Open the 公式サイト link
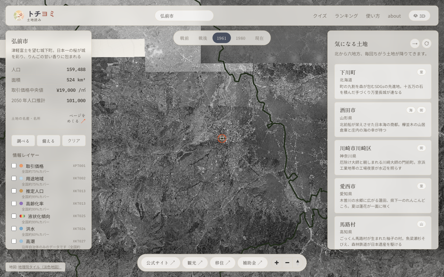Image resolution: width=444 pixels, height=277 pixels. point(161,263)
